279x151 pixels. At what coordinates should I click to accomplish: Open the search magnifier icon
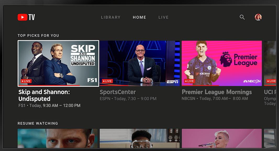242,17
